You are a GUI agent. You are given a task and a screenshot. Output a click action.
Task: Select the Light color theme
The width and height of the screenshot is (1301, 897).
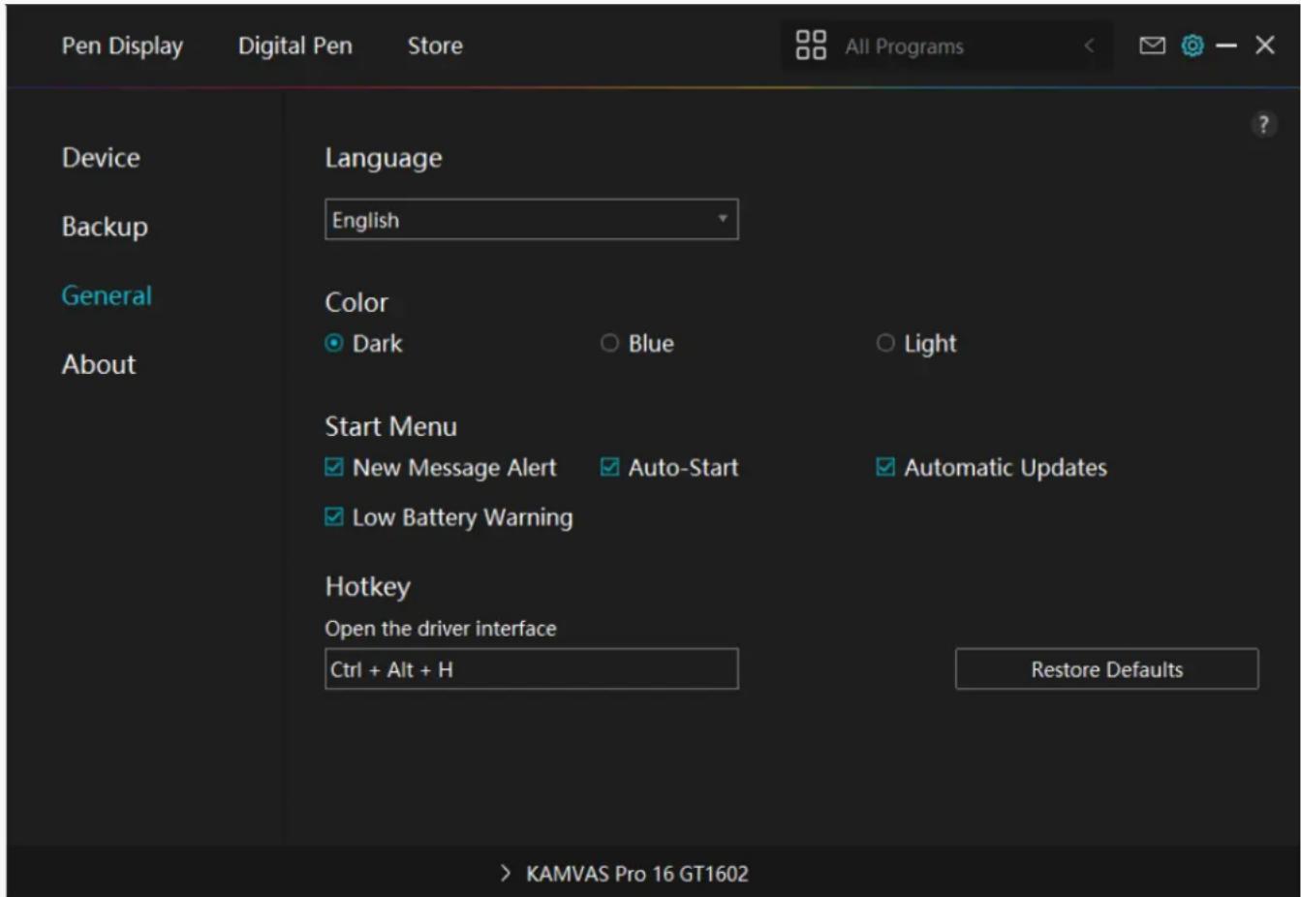click(885, 343)
